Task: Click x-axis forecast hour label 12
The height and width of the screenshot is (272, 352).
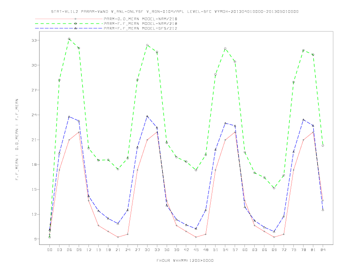Action: (89, 250)
